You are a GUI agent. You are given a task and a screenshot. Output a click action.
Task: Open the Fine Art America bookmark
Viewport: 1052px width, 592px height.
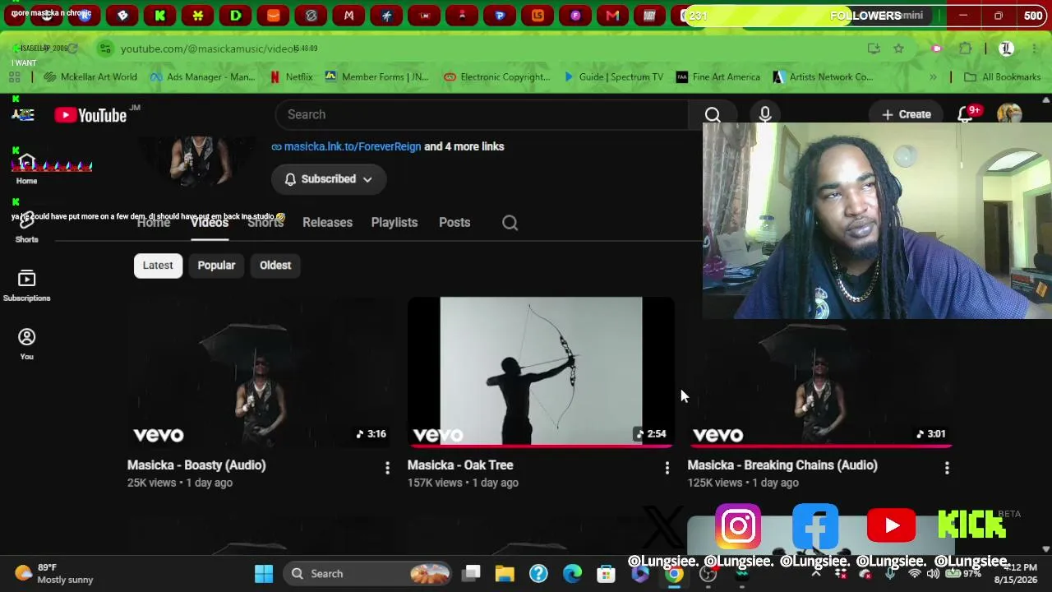click(x=718, y=77)
